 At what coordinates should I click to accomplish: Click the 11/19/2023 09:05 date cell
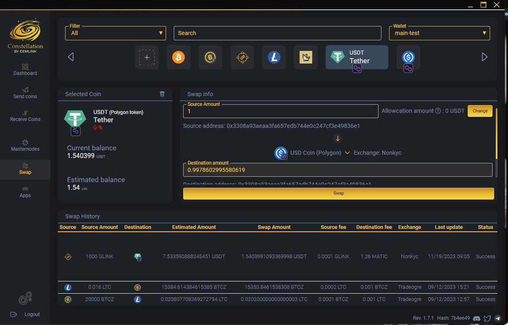tap(449, 256)
